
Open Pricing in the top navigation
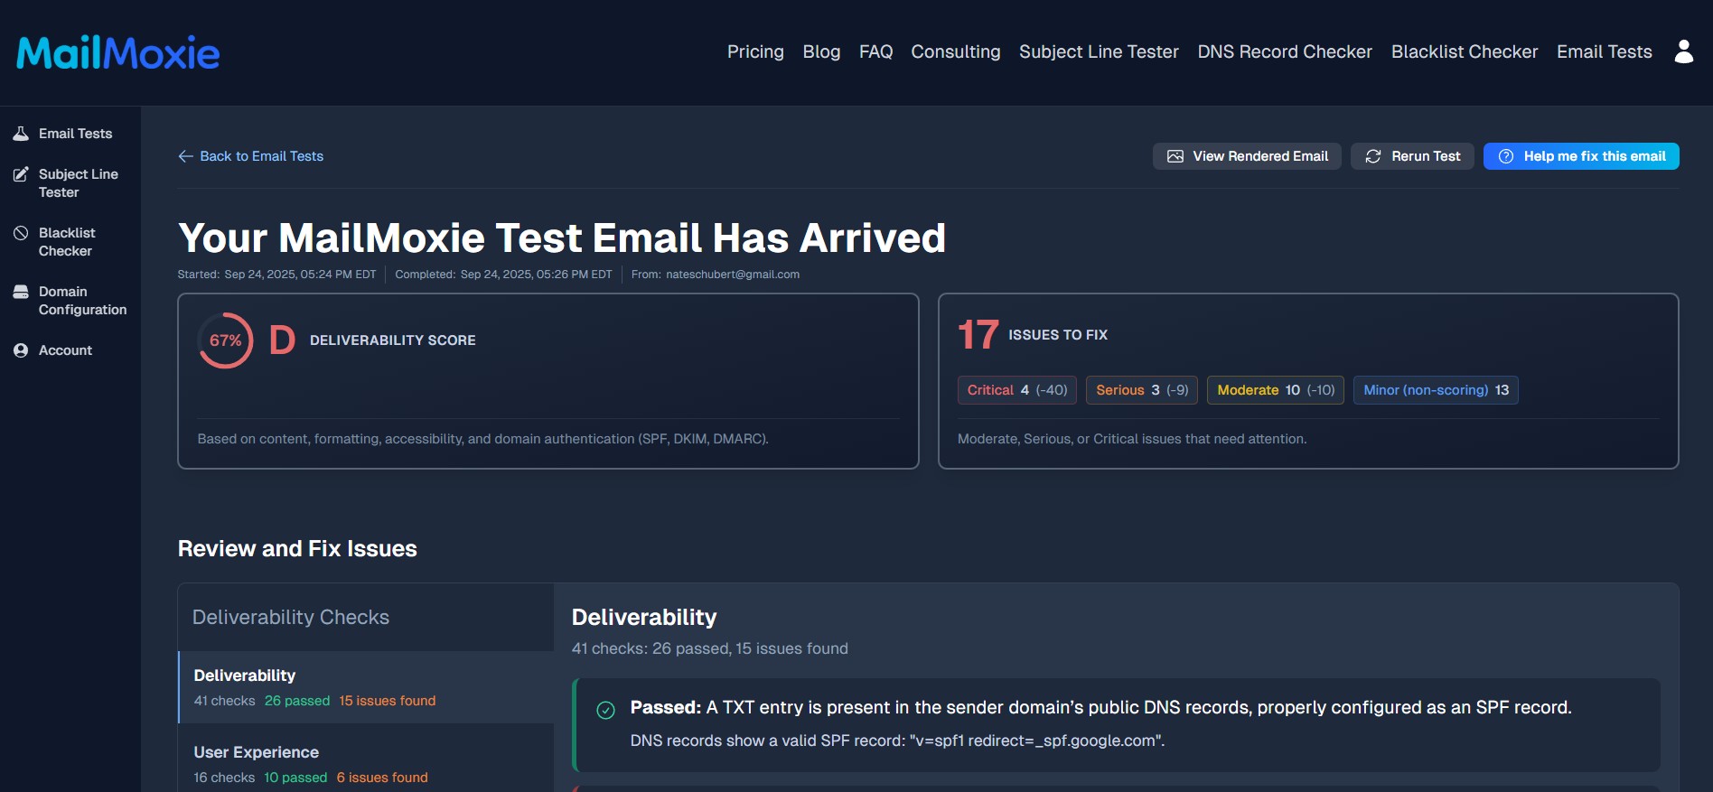click(x=755, y=51)
